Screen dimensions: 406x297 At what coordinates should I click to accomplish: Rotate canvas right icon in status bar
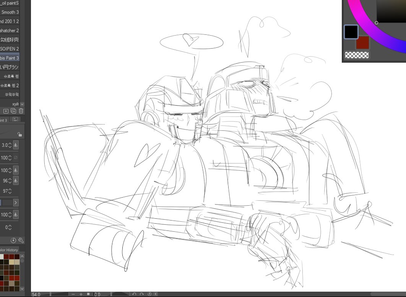click(141, 294)
